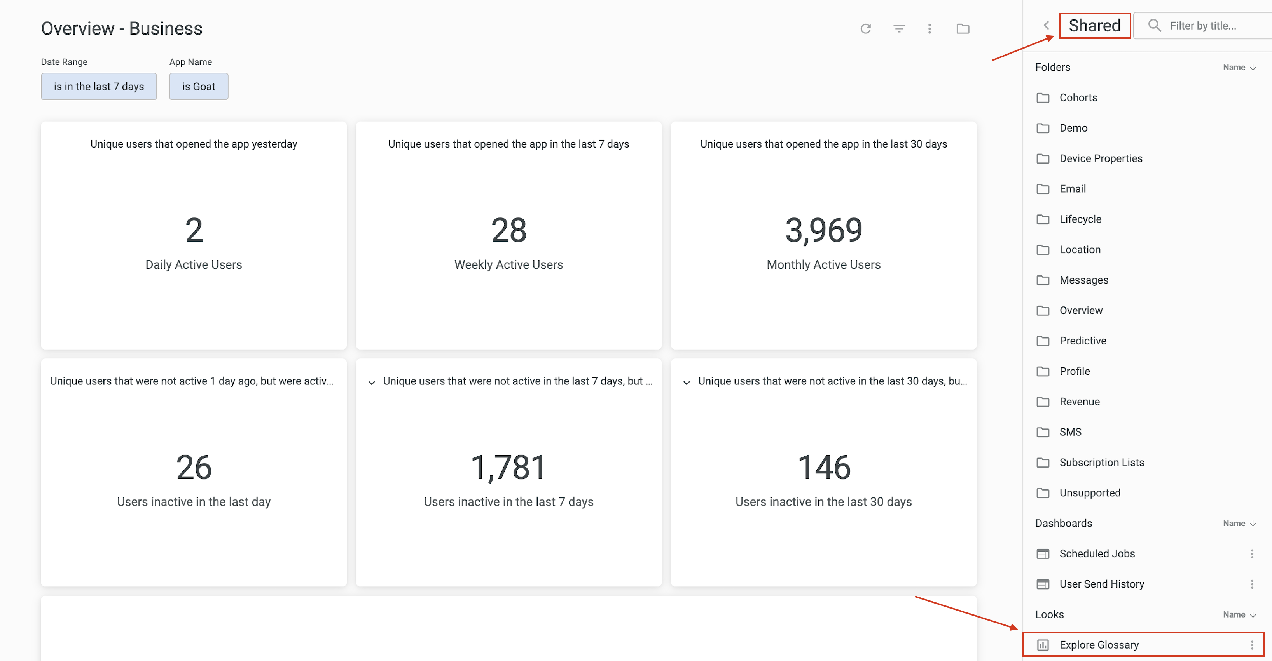
Task: Go back using the left chevron arrow
Action: tap(1046, 25)
